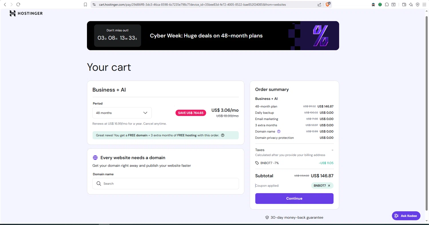
Task: Show info about free domain offer
Action: coord(223,135)
